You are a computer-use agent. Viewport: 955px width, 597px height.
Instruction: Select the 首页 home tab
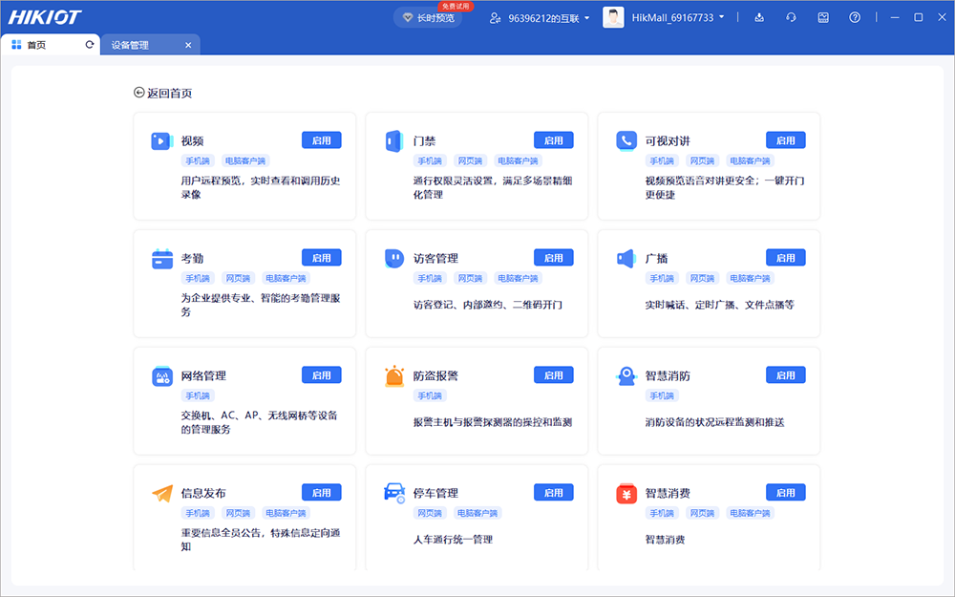[x=36, y=45]
